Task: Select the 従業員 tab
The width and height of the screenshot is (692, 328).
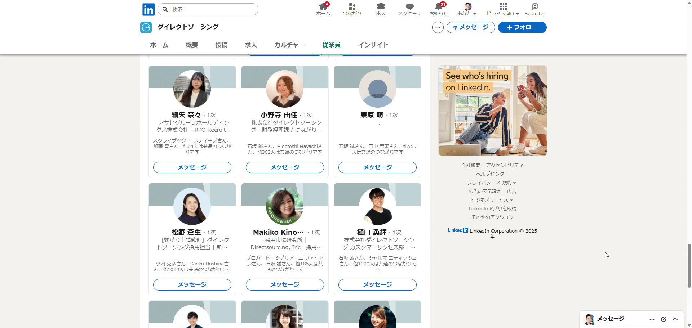Action: coord(332,45)
